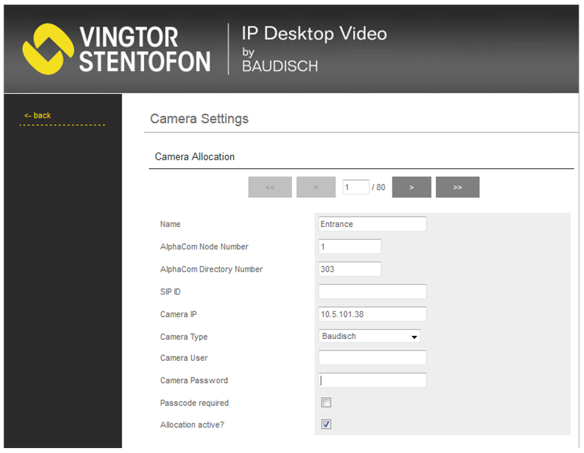The height and width of the screenshot is (453, 584).
Task: Click the 'Camera IP' label
Action: pos(179,314)
